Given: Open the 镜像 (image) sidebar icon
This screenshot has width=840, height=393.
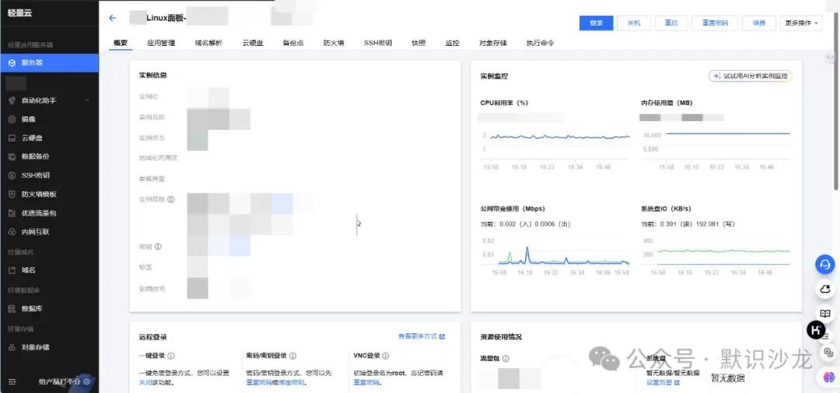Looking at the screenshot, I should 12,119.
